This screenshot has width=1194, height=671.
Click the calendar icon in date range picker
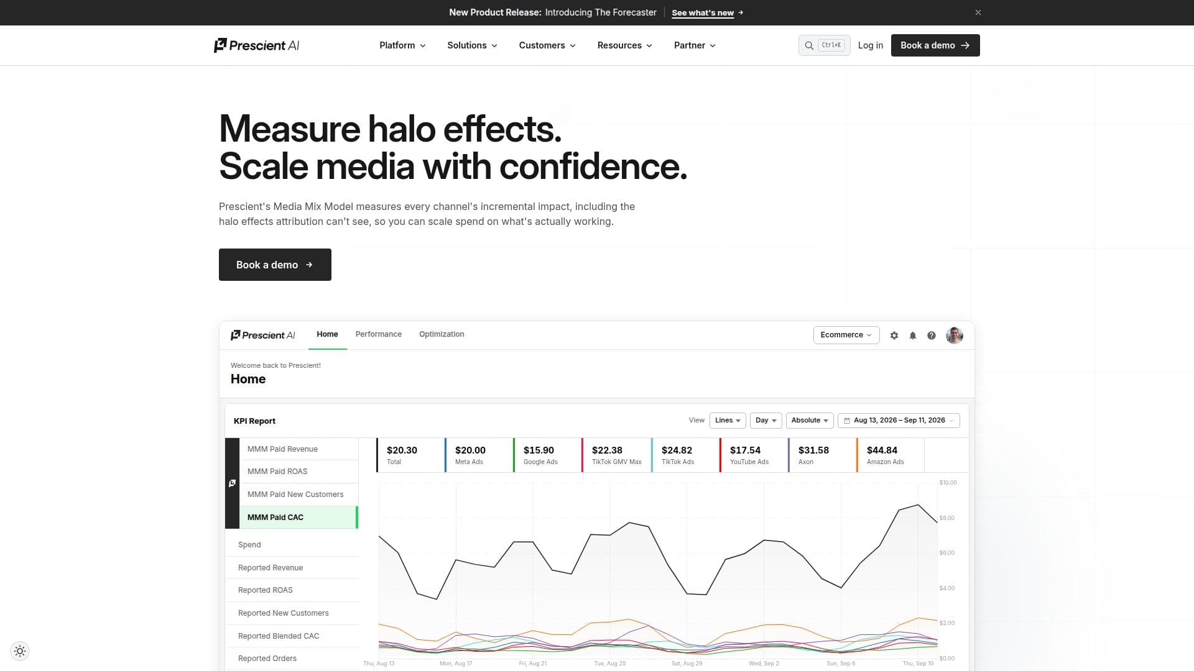point(847,421)
